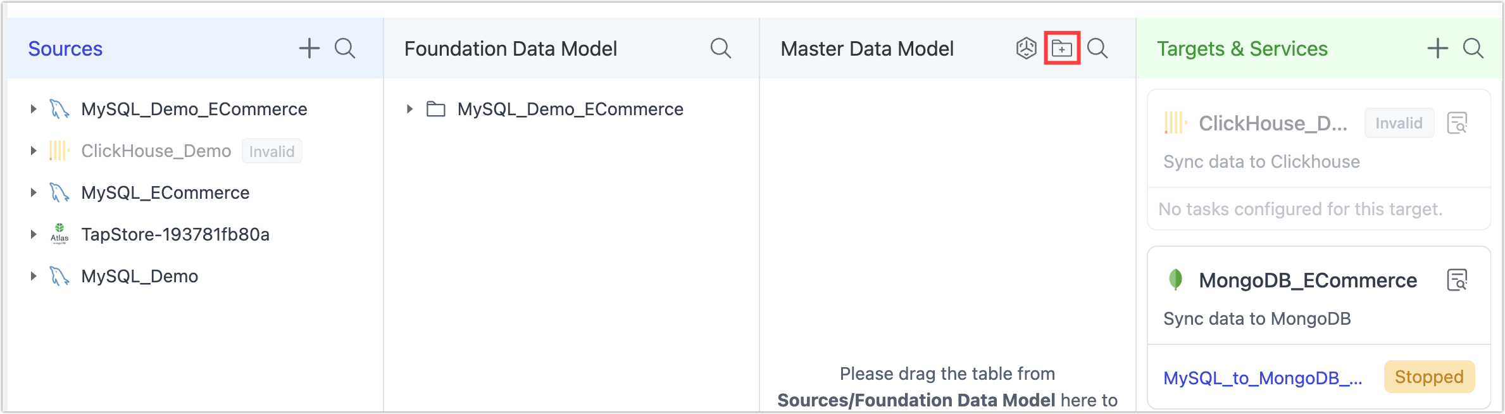The width and height of the screenshot is (1505, 414).
Task: Select TapStore-193781fb80a in Sources list
Action: [175, 234]
